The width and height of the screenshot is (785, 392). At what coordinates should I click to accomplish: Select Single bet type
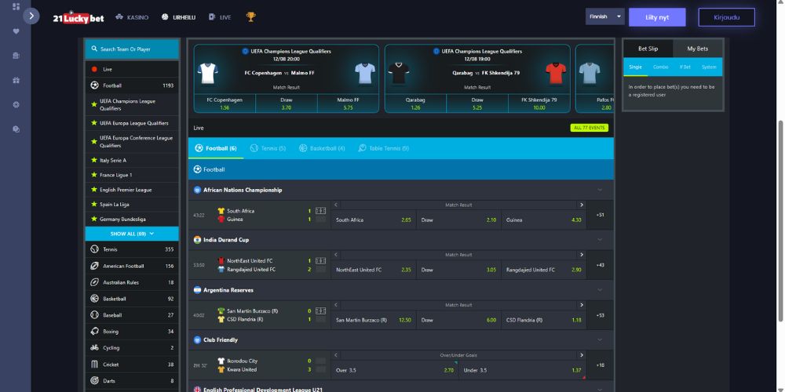pyautogui.click(x=635, y=67)
